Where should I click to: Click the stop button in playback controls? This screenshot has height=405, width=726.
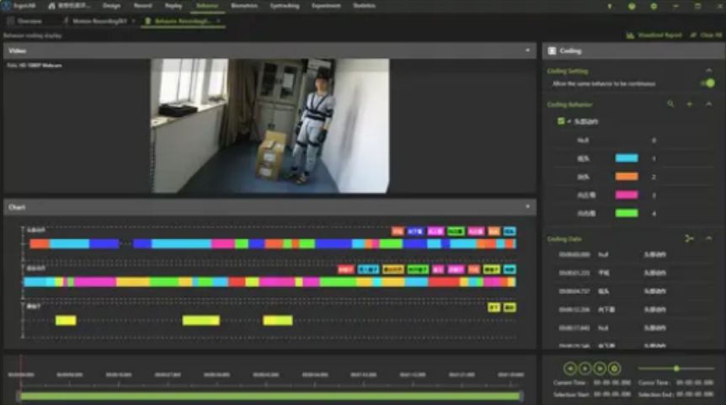614,368
